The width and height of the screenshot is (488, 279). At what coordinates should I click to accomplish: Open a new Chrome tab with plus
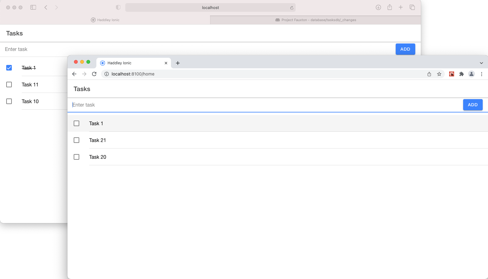(x=178, y=63)
